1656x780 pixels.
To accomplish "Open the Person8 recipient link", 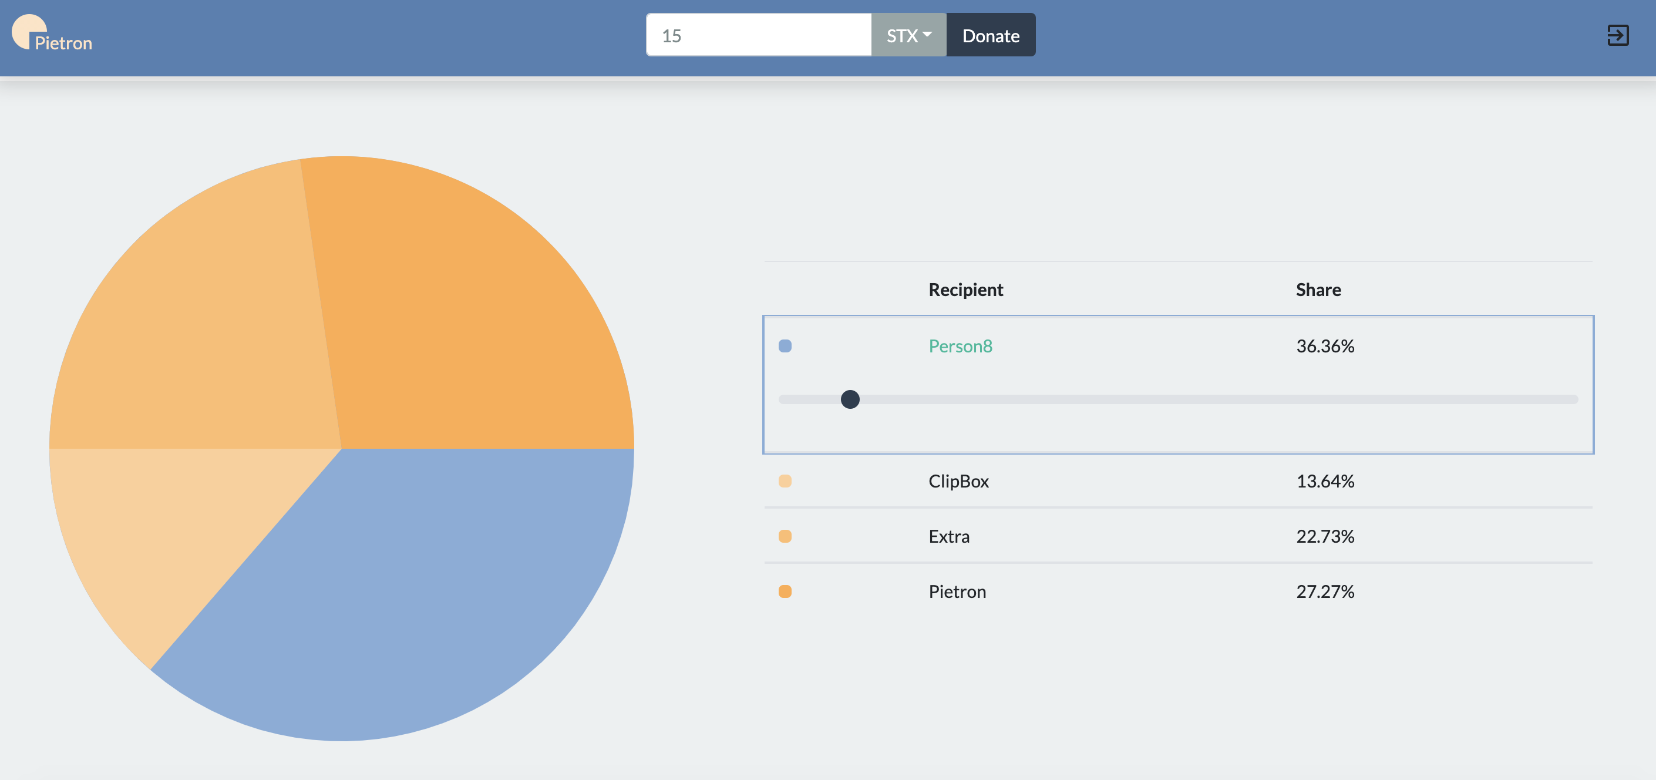I will (x=961, y=346).
